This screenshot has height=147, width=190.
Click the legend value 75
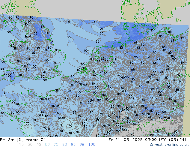(x=56, y=145)
